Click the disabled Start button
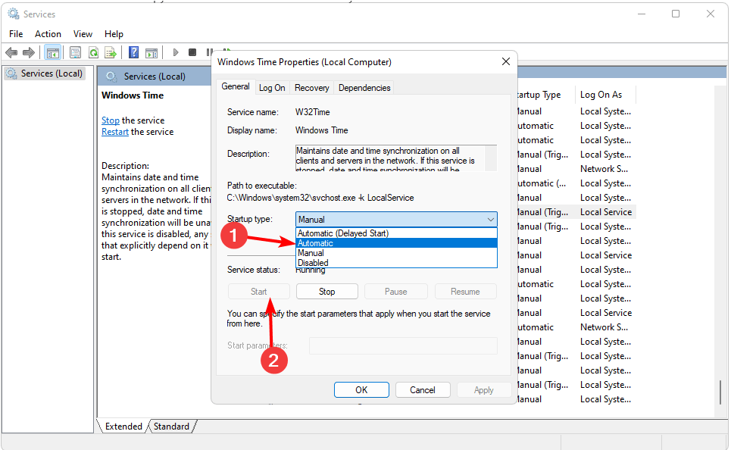This screenshot has height=450, width=731. tap(259, 292)
